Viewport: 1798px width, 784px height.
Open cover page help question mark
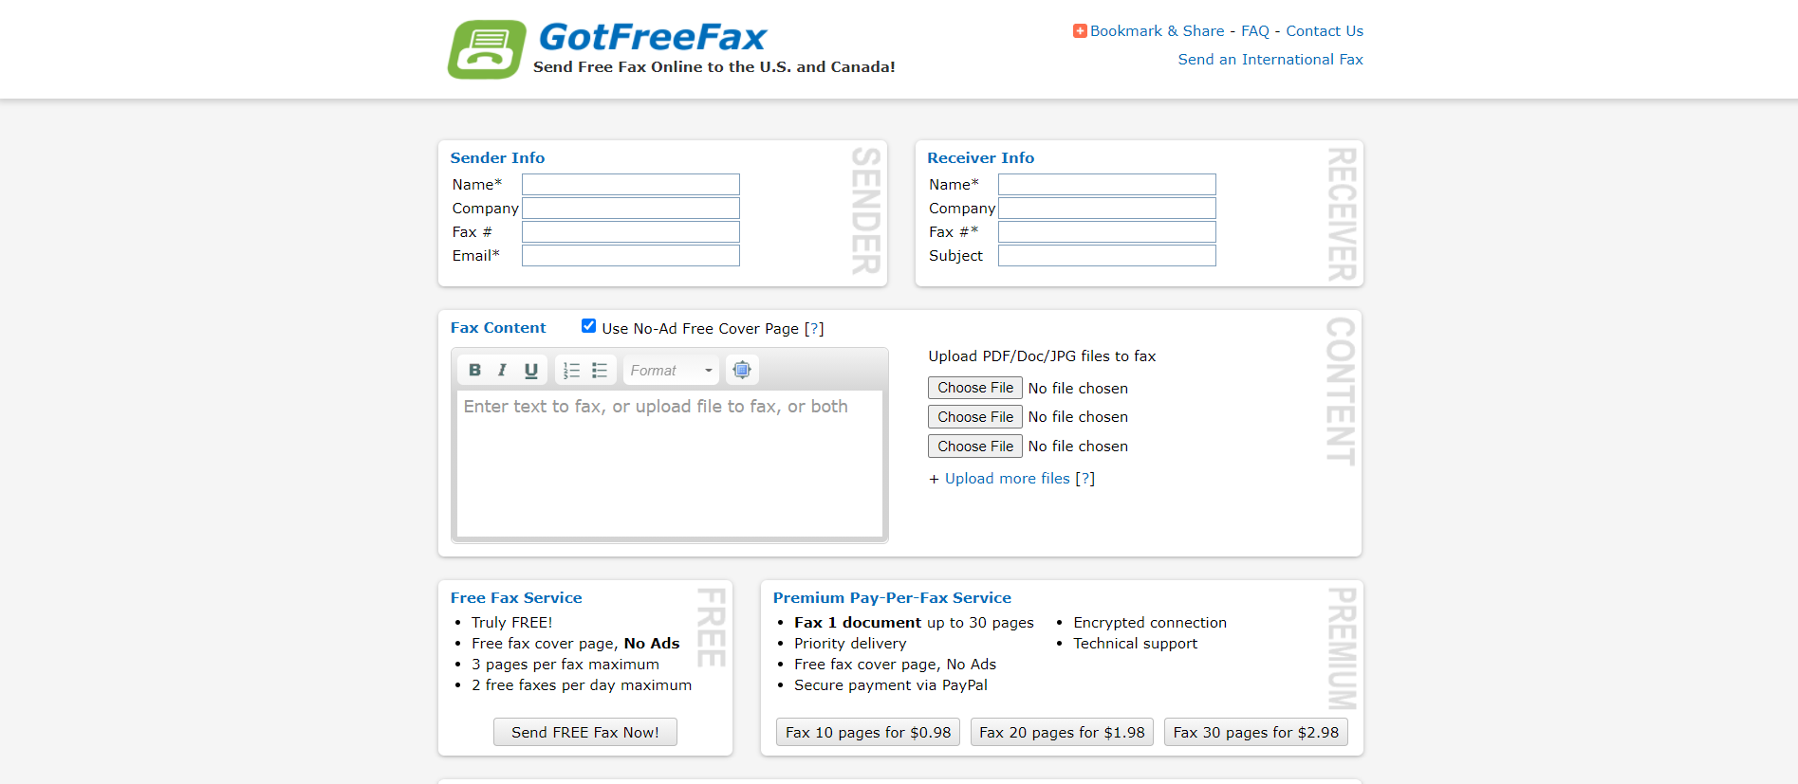(814, 329)
